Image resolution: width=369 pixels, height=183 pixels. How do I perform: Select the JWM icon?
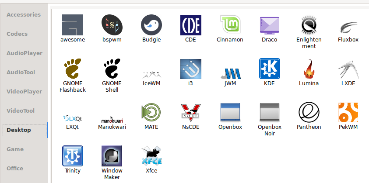231,73
